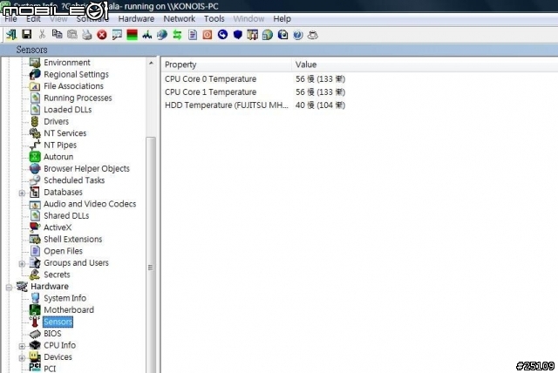Click the orange power square icon
The image size is (558, 373).
click(x=208, y=35)
